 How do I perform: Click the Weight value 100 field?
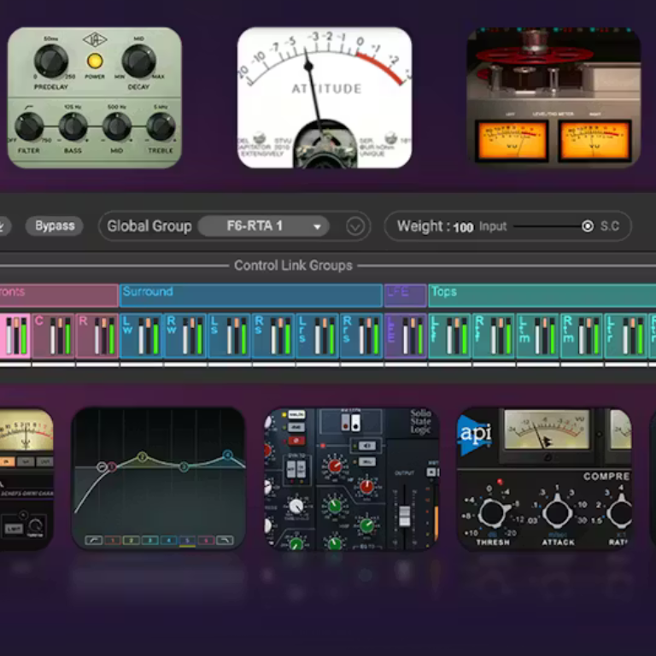tap(463, 227)
